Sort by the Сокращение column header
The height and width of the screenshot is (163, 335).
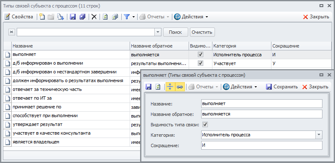click(302, 46)
